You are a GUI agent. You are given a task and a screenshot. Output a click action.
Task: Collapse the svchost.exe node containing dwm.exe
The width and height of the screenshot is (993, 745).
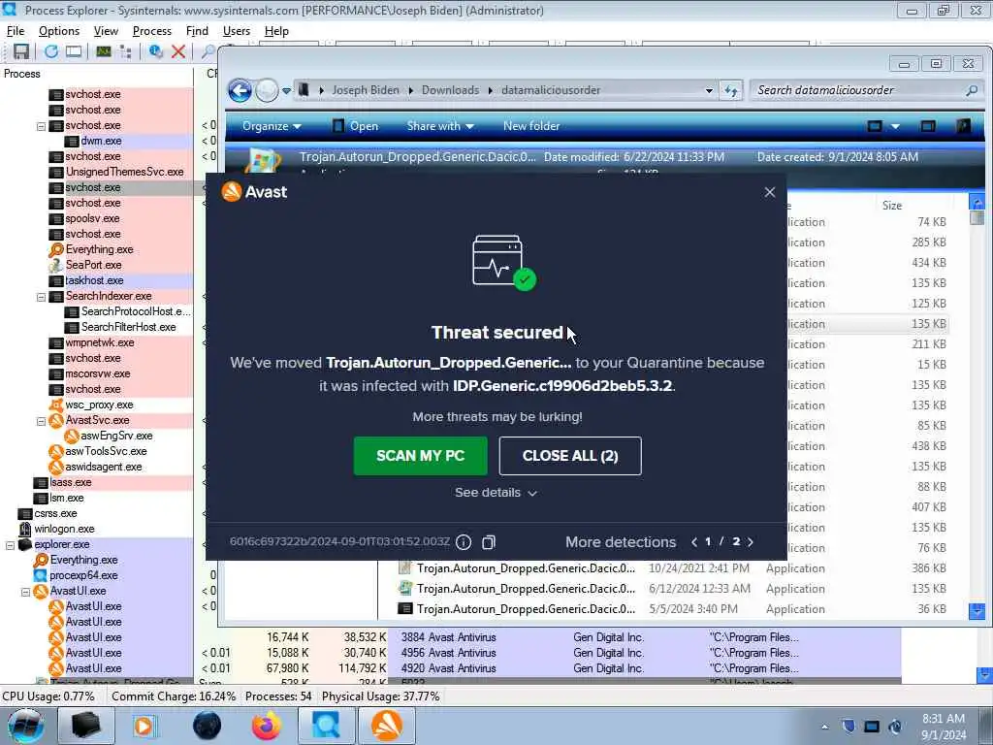click(x=41, y=126)
